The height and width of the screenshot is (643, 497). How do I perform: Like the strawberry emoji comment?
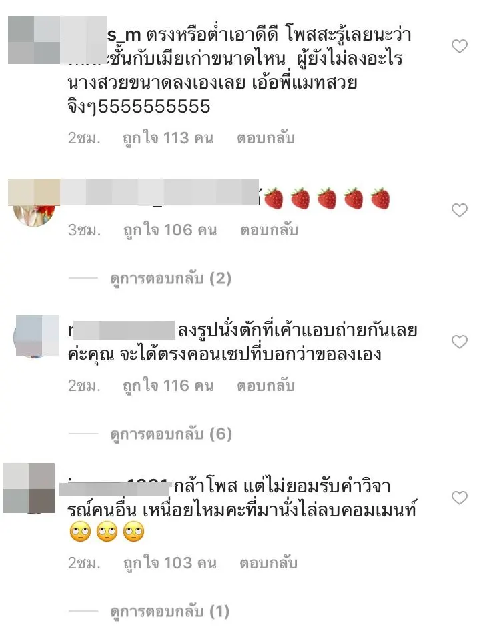coord(459,210)
